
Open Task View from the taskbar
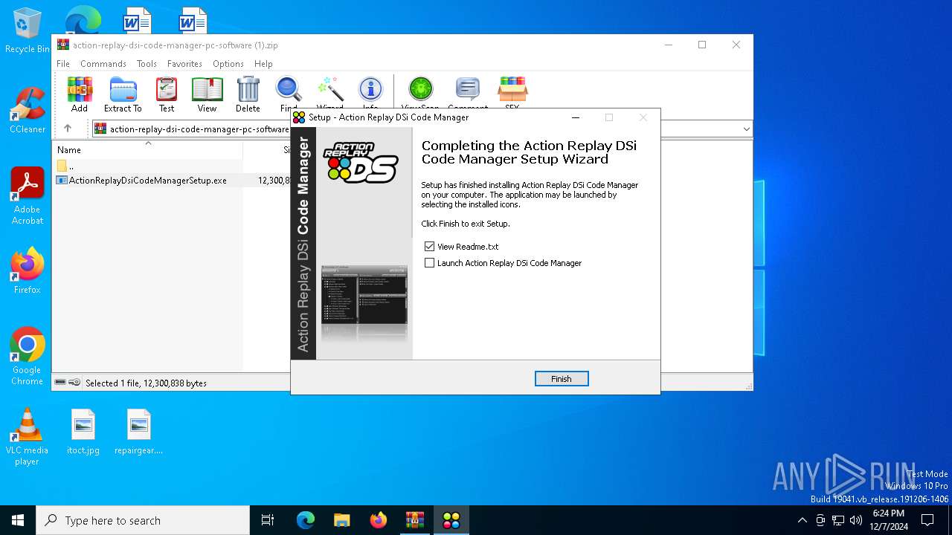pyautogui.click(x=268, y=520)
